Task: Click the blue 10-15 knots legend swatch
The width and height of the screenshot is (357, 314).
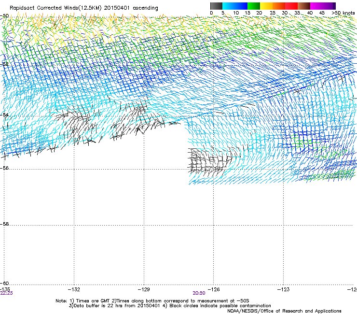Action: tap(241, 6)
